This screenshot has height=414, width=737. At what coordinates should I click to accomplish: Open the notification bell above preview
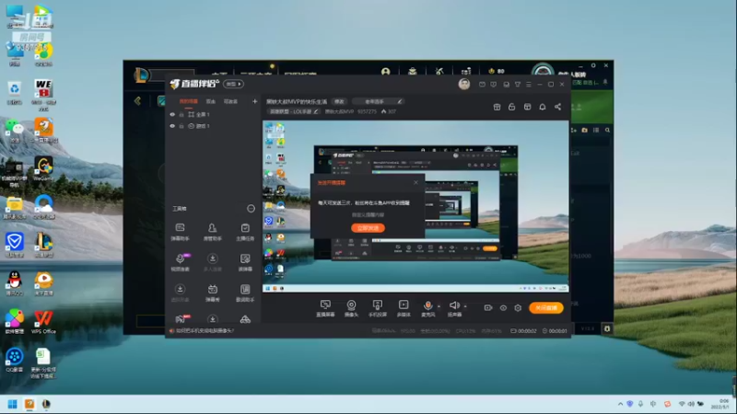tap(543, 107)
